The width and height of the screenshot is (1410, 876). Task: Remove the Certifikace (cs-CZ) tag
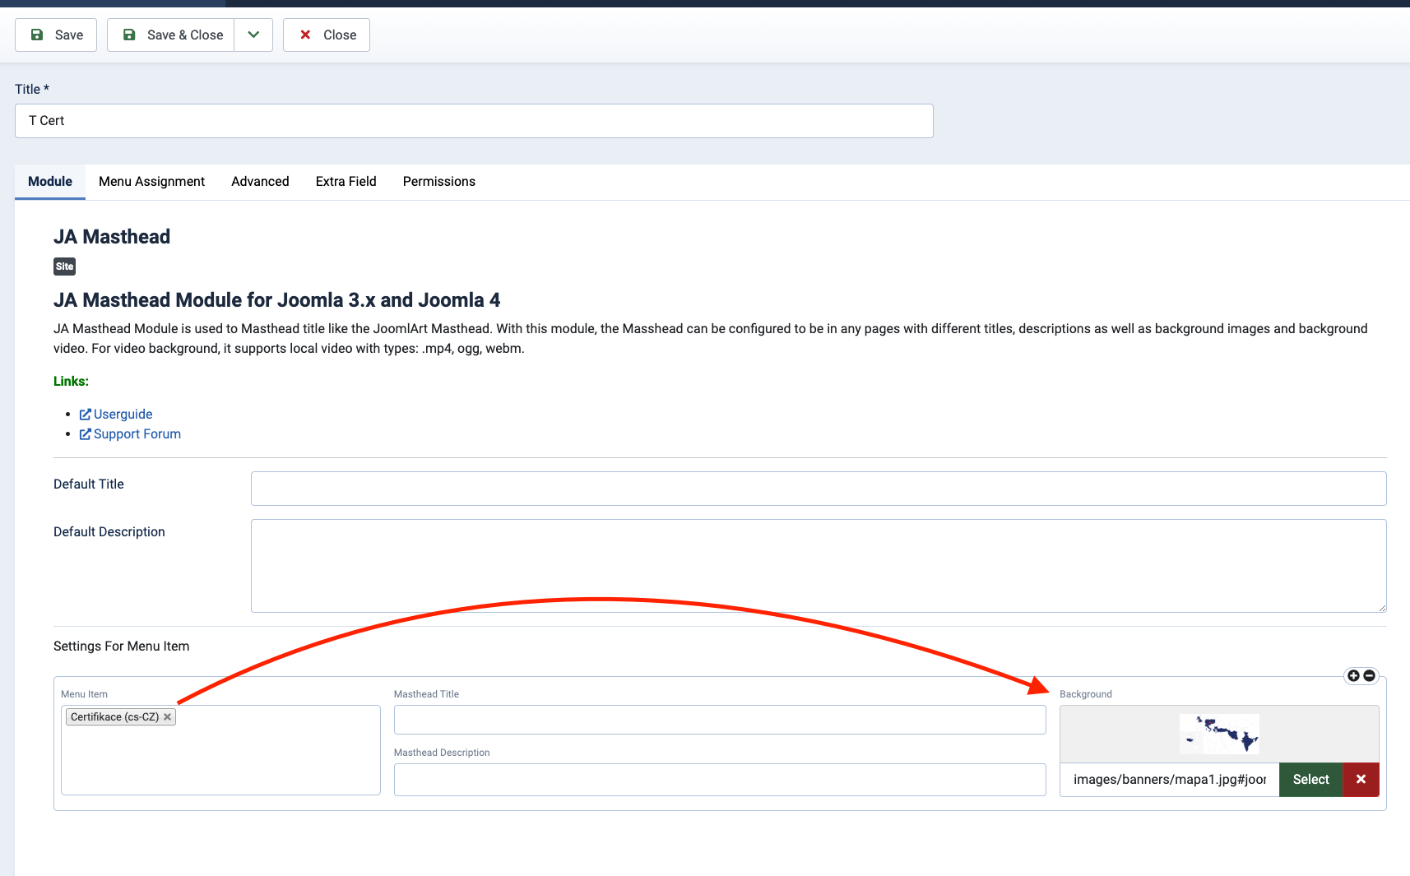(x=168, y=717)
